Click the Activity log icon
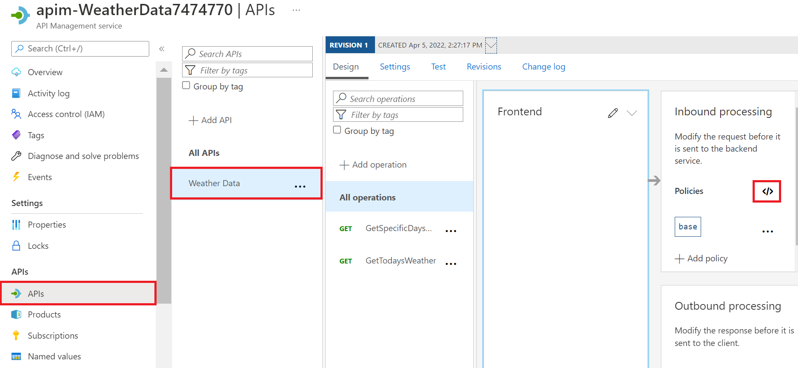 click(x=16, y=93)
